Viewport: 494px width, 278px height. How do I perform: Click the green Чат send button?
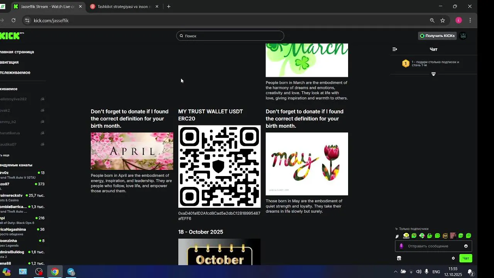[x=466, y=258]
